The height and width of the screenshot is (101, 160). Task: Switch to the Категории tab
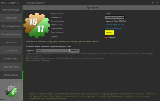coord(11,18)
